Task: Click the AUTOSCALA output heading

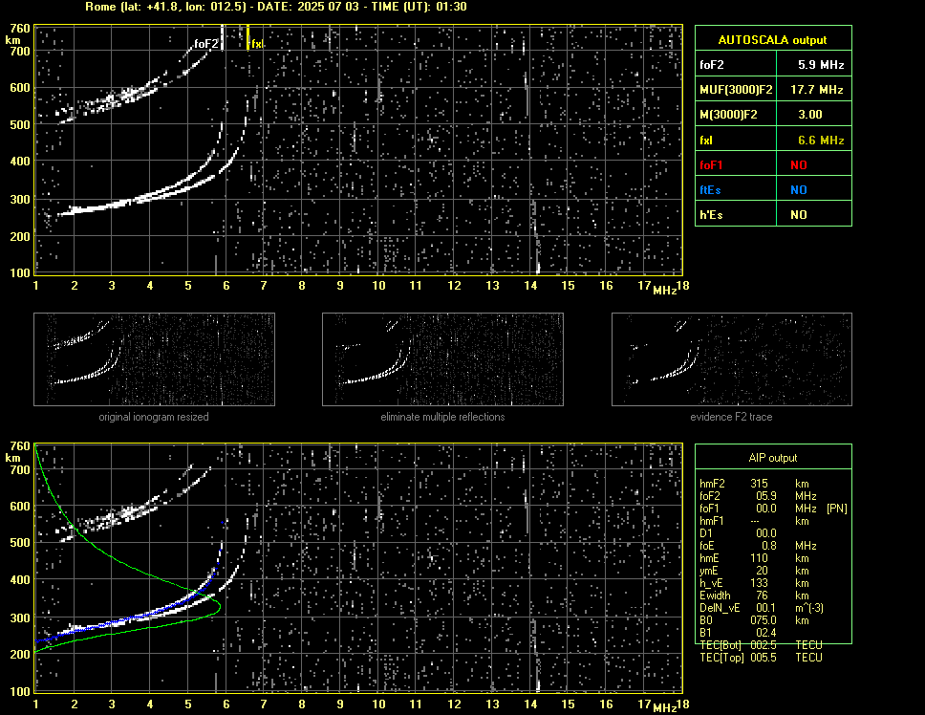Action: tap(772, 40)
